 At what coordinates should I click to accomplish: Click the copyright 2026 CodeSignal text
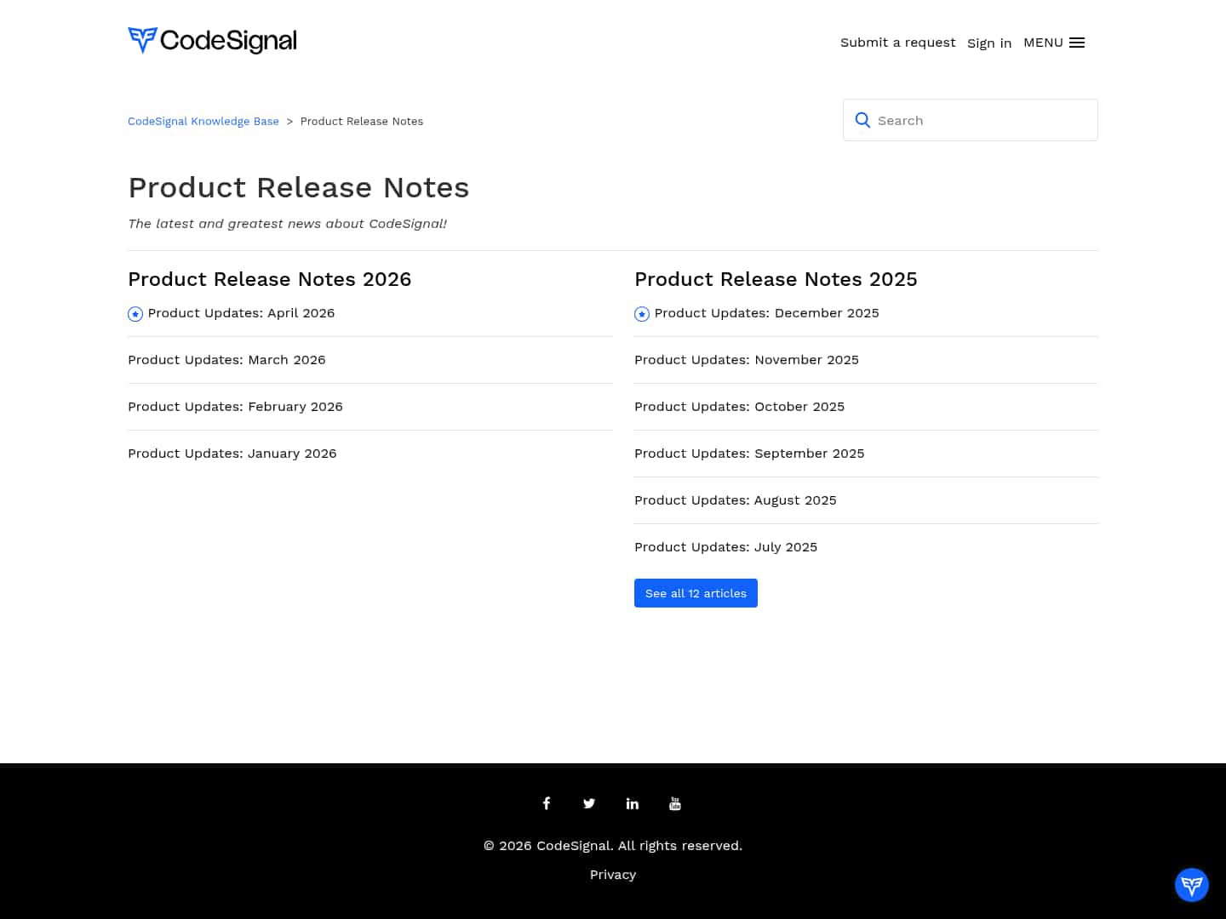(613, 846)
